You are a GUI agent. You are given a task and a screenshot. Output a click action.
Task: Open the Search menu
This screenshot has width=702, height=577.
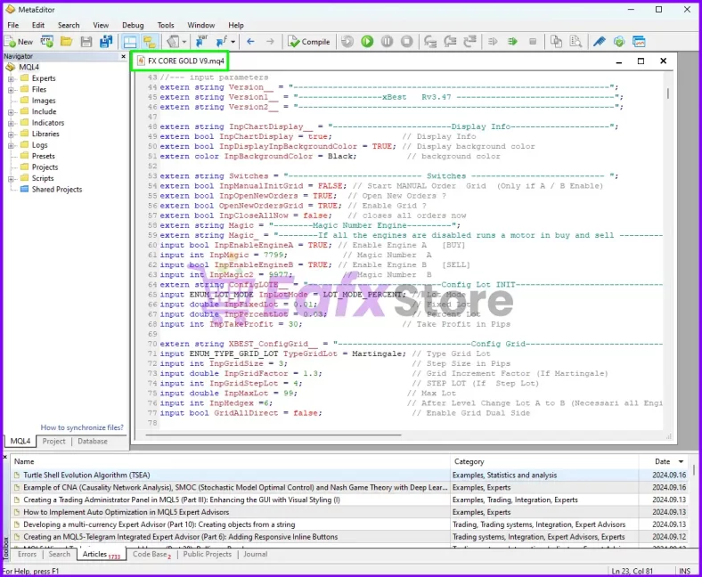coord(69,25)
